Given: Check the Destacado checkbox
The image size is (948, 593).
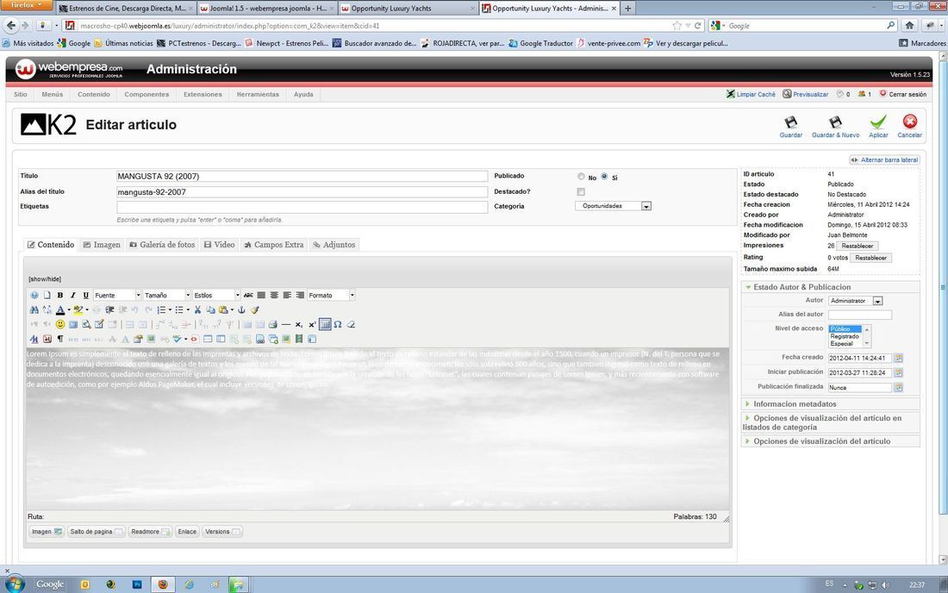Looking at the screenshot, I should 581,191.
